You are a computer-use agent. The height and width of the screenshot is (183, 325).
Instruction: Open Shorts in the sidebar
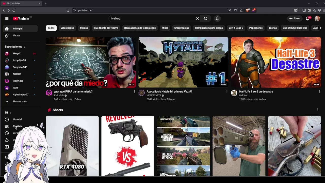click(20, 36)
